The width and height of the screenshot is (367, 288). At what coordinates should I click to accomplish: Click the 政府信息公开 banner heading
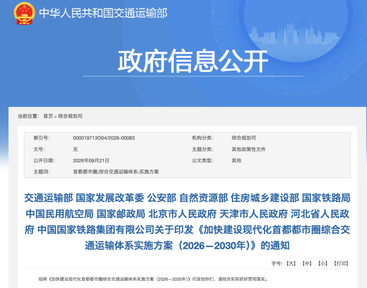tap(193, 61)
